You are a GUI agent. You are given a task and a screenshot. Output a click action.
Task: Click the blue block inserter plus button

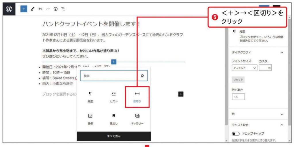(24, 9)
